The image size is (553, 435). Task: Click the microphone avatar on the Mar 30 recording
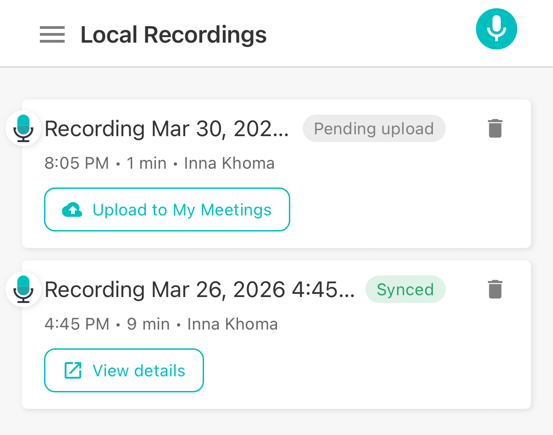pyautogui.click(x=23, y=128)
